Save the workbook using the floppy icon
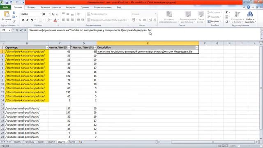This screenshot has height=148, width=263. (x=7, y=2)
